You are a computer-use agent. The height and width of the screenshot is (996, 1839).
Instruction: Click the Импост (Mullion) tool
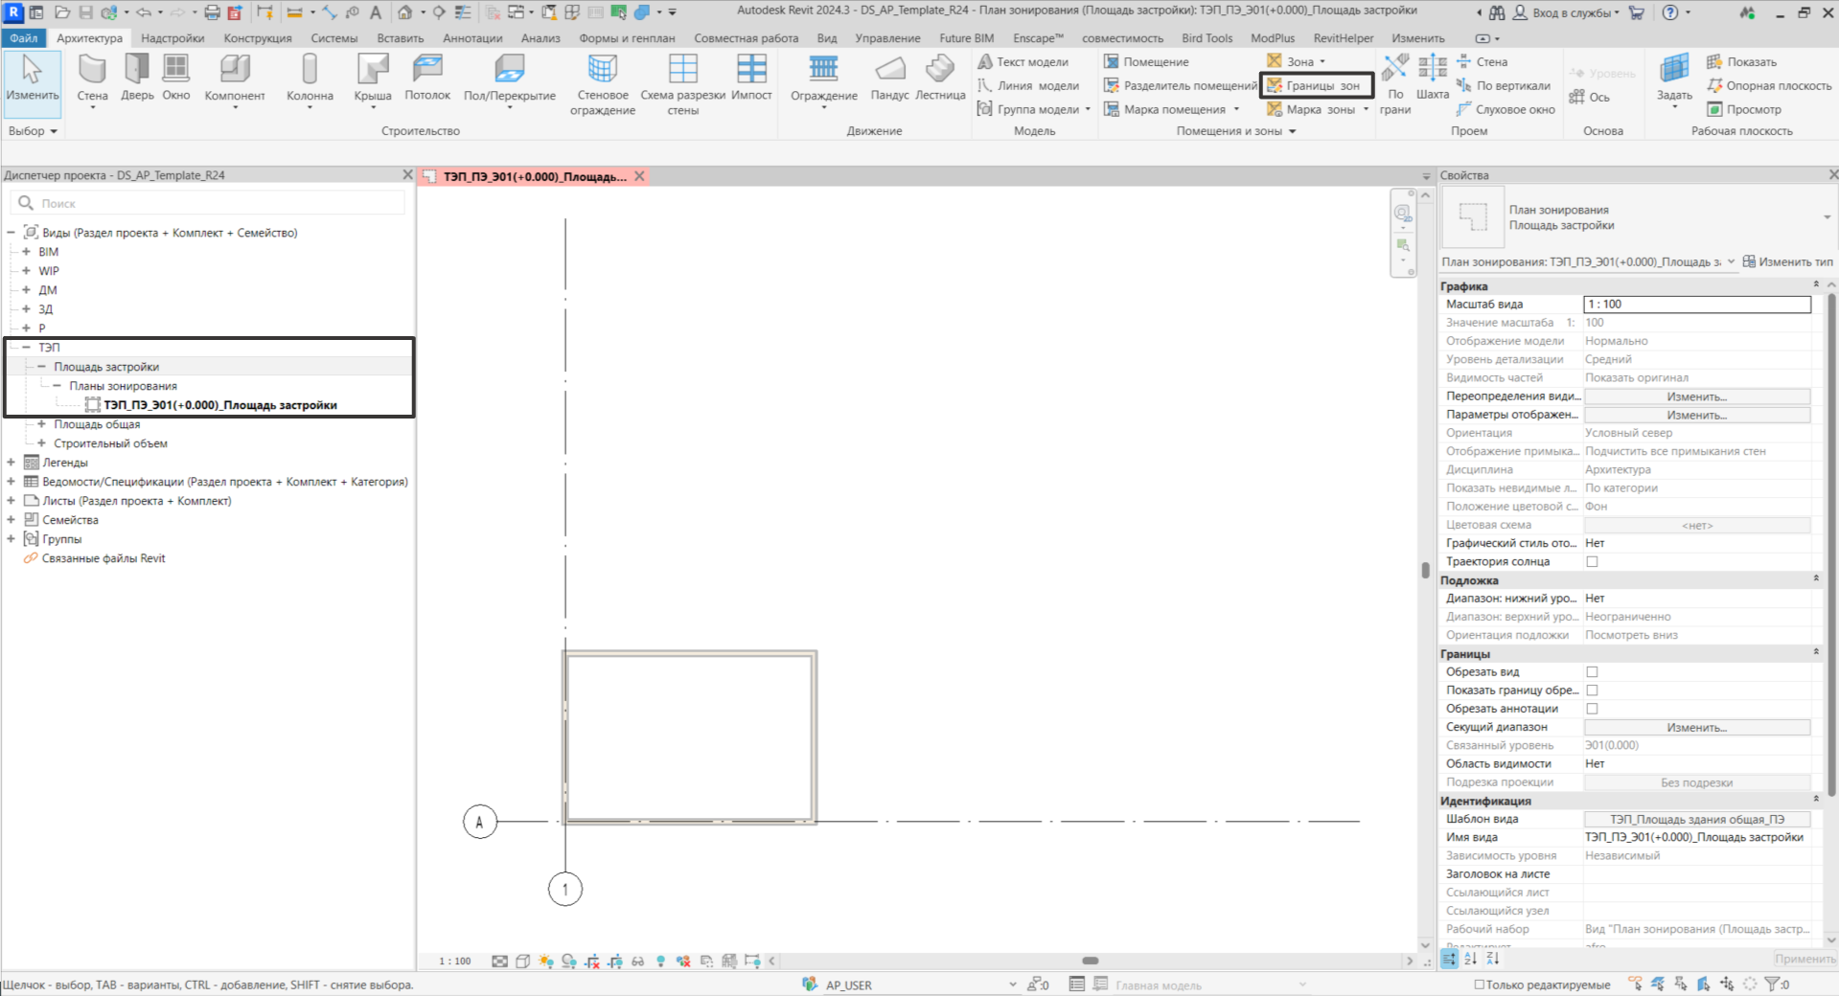click(x=751, y=77)
